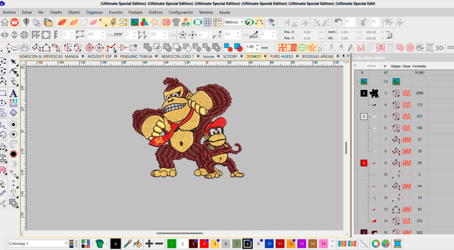Click the star shape icon in toolbar

click(154, 22)
